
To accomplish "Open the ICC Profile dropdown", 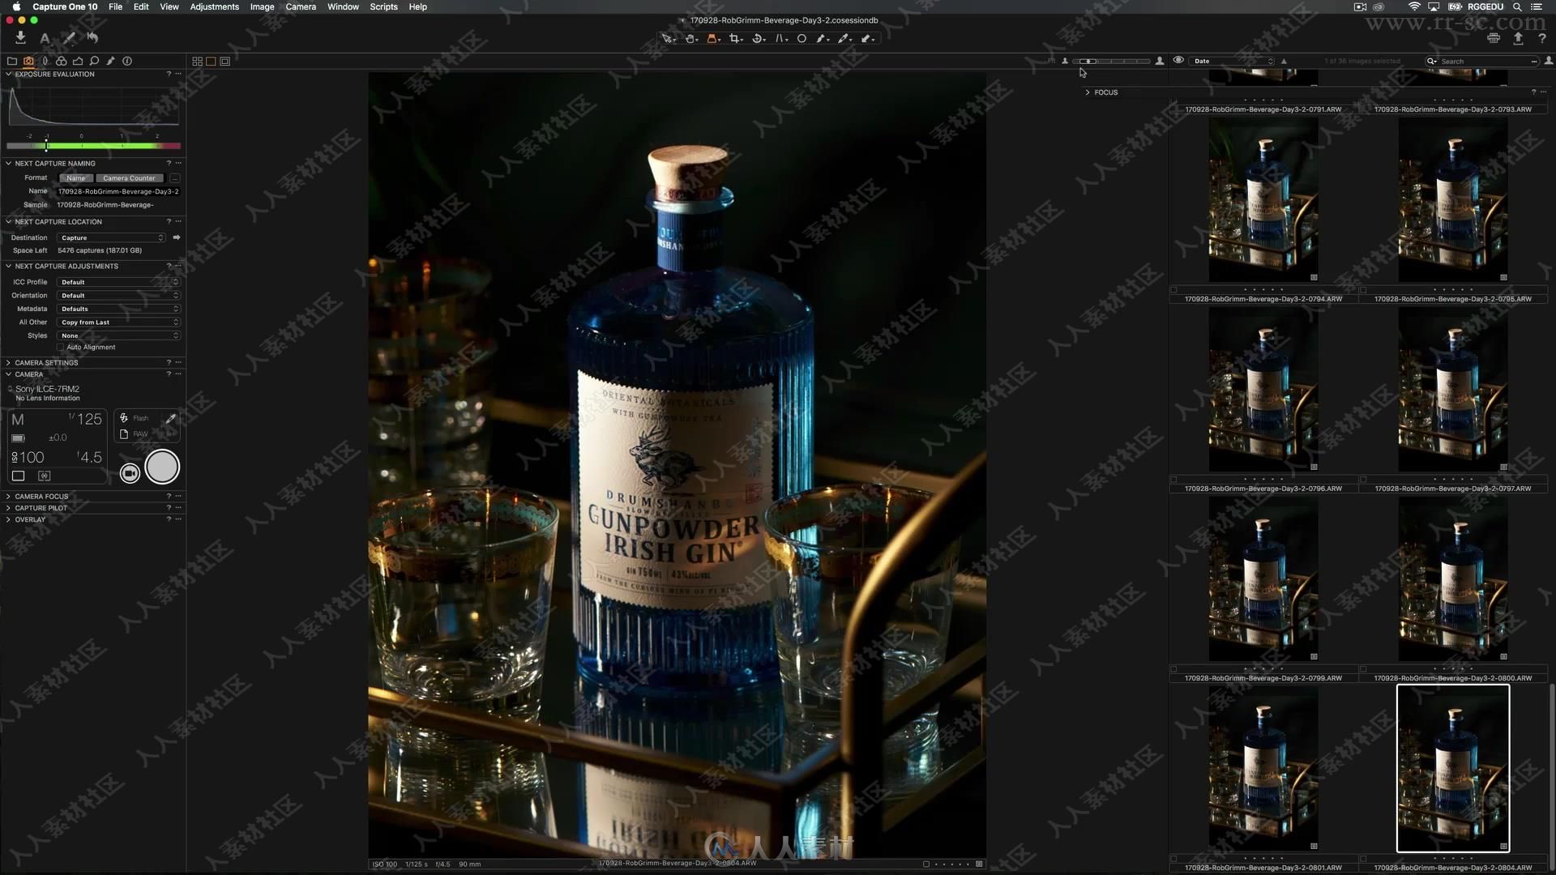I will click(x=118, y=282).
